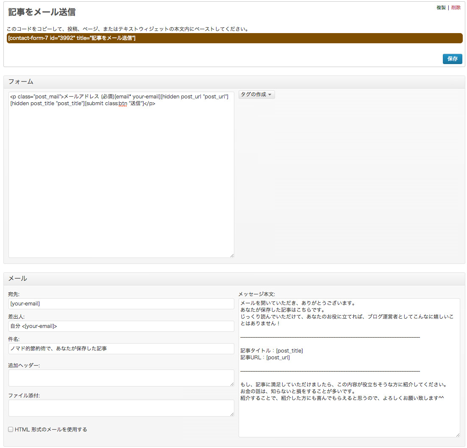Click the 追加ヘッダー resize handle
This screenshot has width=467, height=448.
(x=232, y=384)
